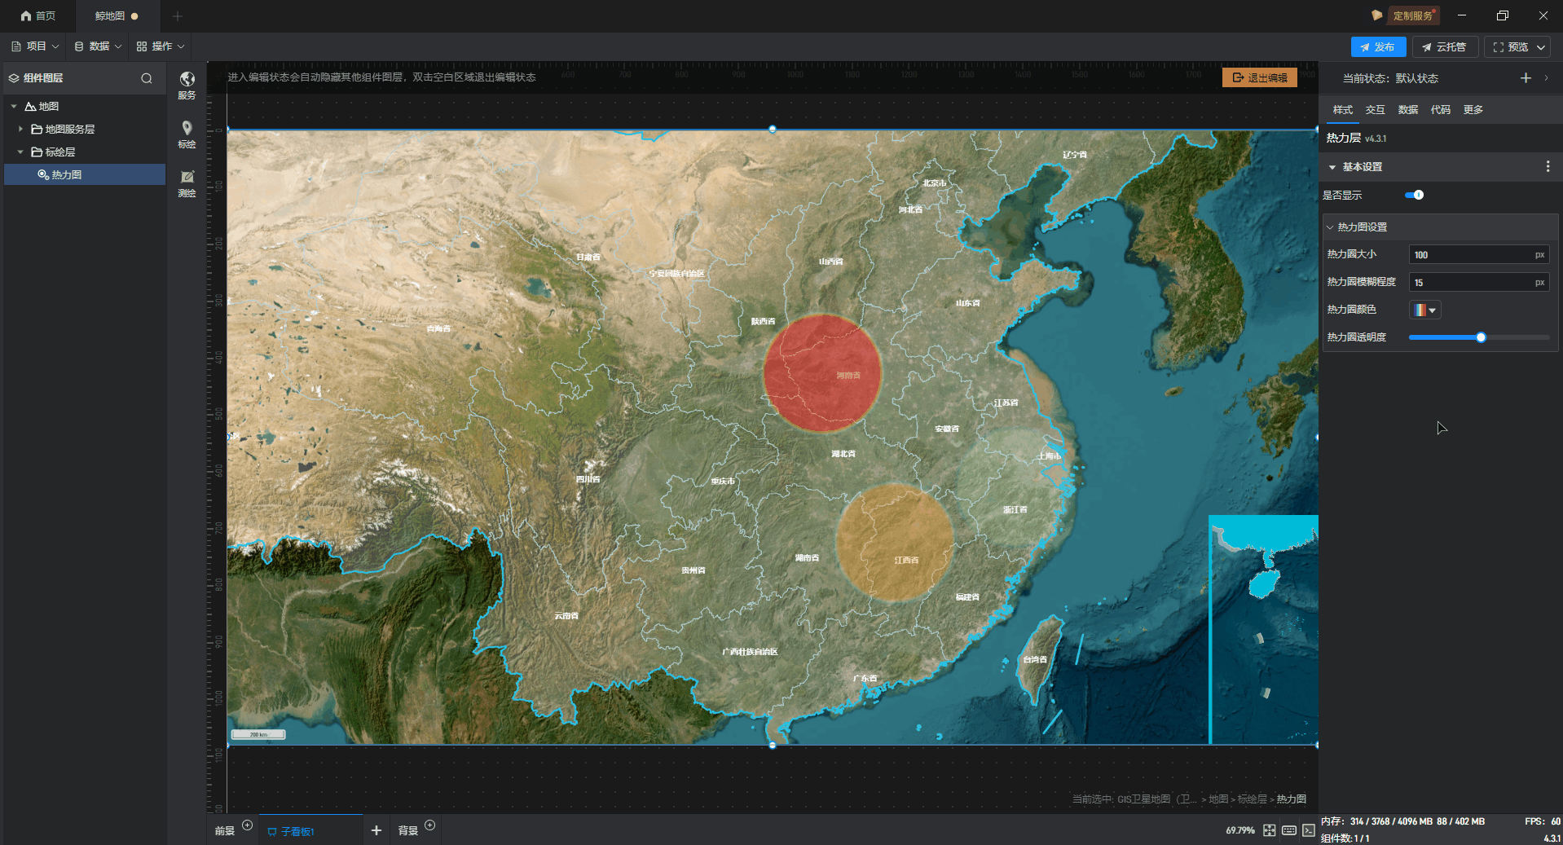Click the 发布 publish button
Viewport: 1563px width, 845px height.
(1377, 47)
